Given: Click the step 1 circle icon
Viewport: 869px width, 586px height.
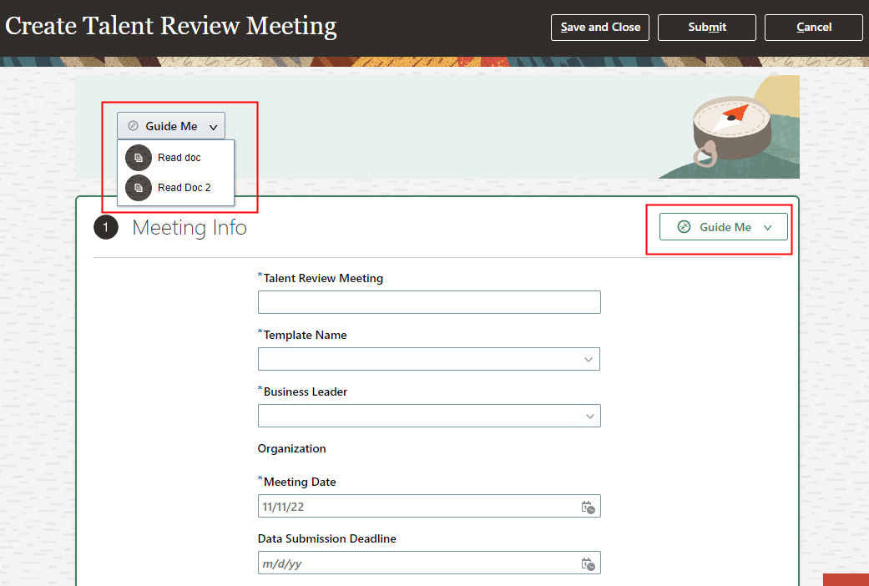Looking at the screenshot, I should pyautogui.click(x=106, y=227).
